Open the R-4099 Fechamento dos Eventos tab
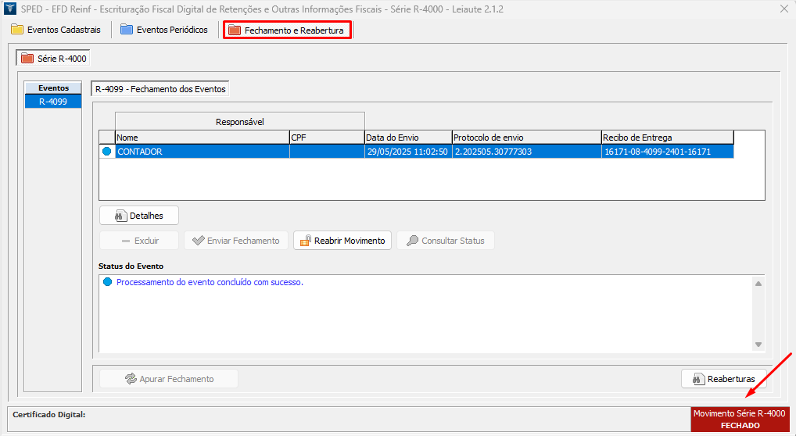The image size is (796, 436). point(160,89)
